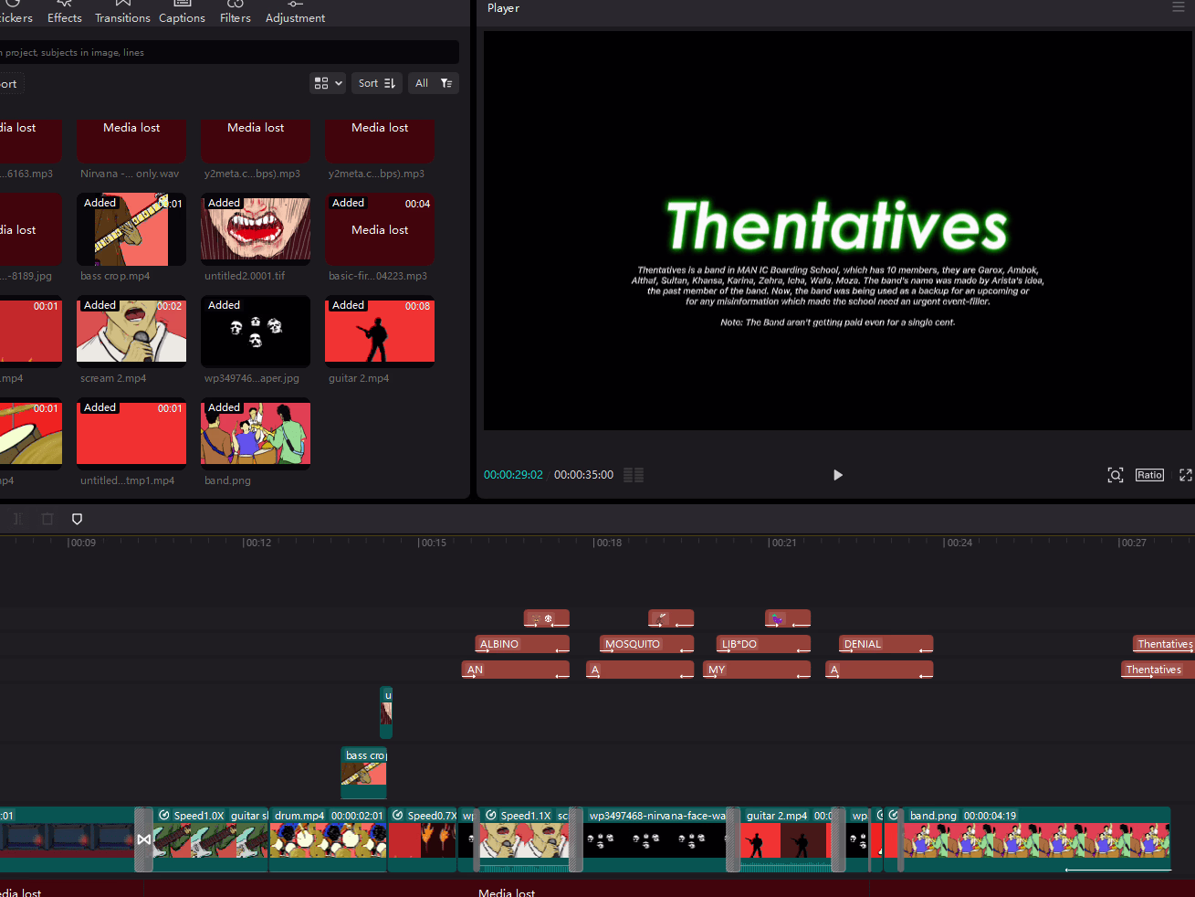Open the Ratio options
This screenshot has height=897, width=1195.
click(1149, 475)
